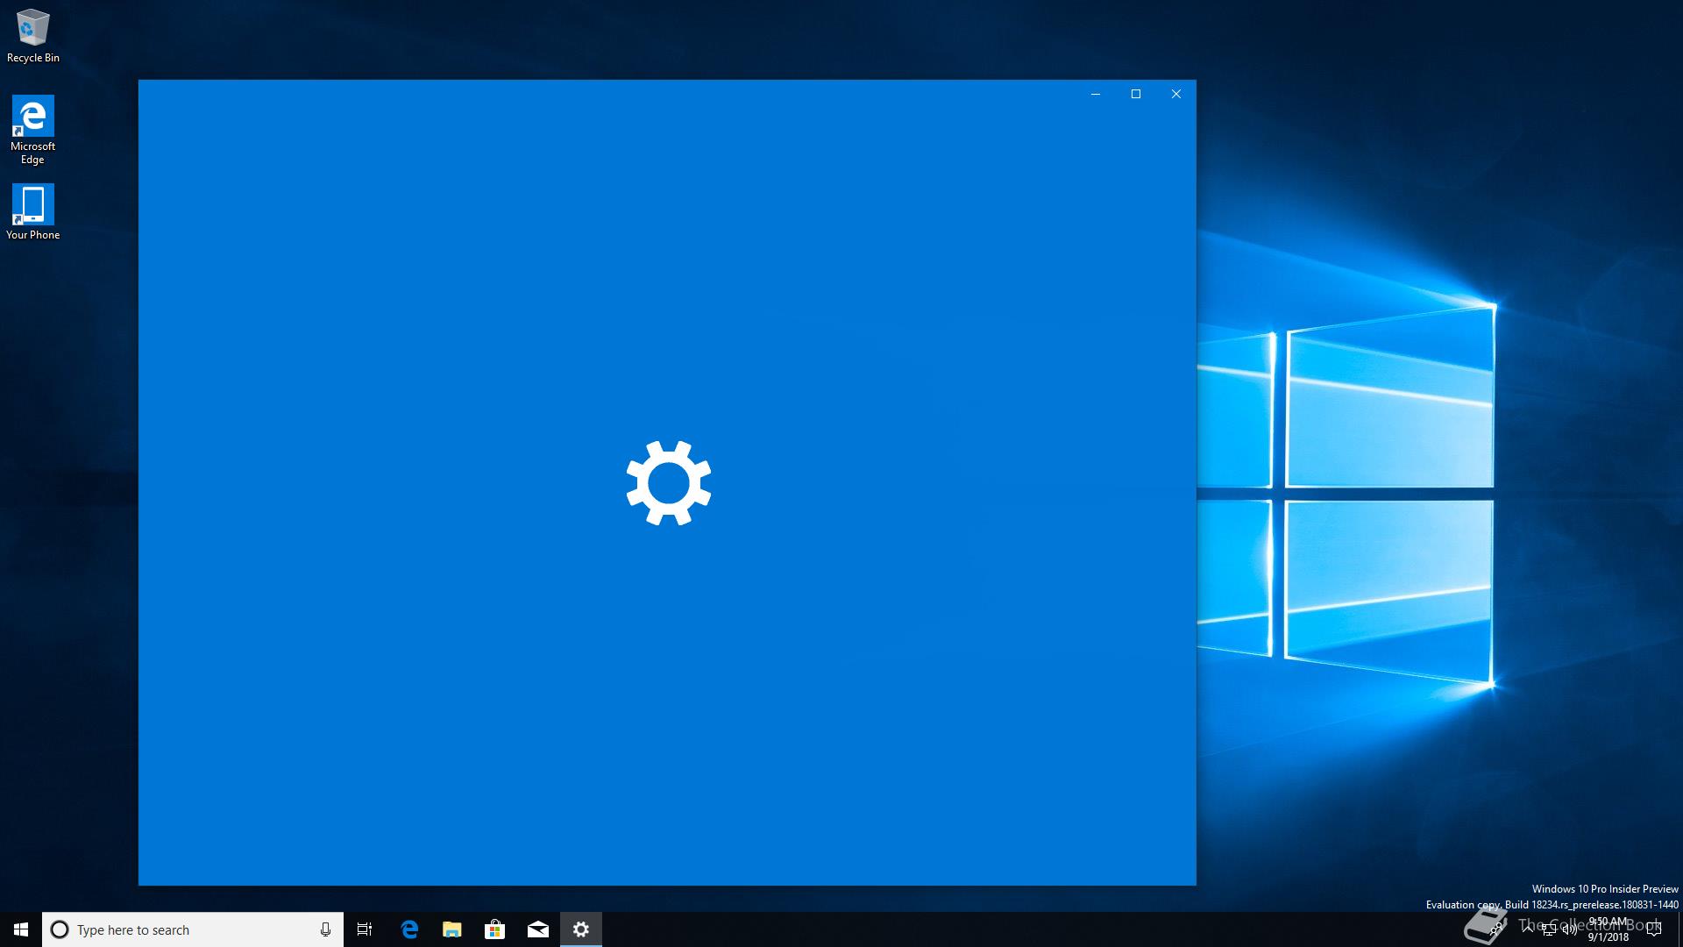This screenshot has width=1683, height=947.
Task: Activate the search microphone icon
Action: 325,929
